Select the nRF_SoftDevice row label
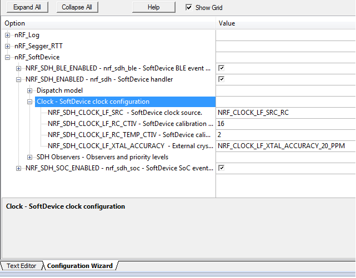This screenshot has height=278, width=356. click(x=37, y=57)
